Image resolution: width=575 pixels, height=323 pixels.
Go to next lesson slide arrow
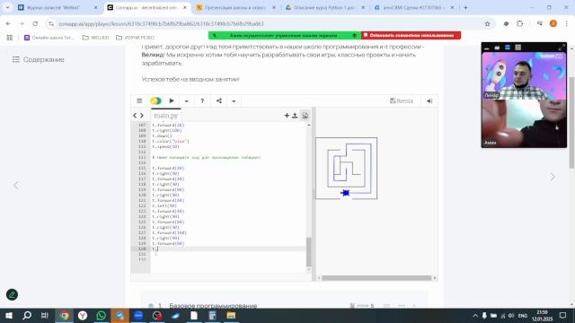point(553,177)
